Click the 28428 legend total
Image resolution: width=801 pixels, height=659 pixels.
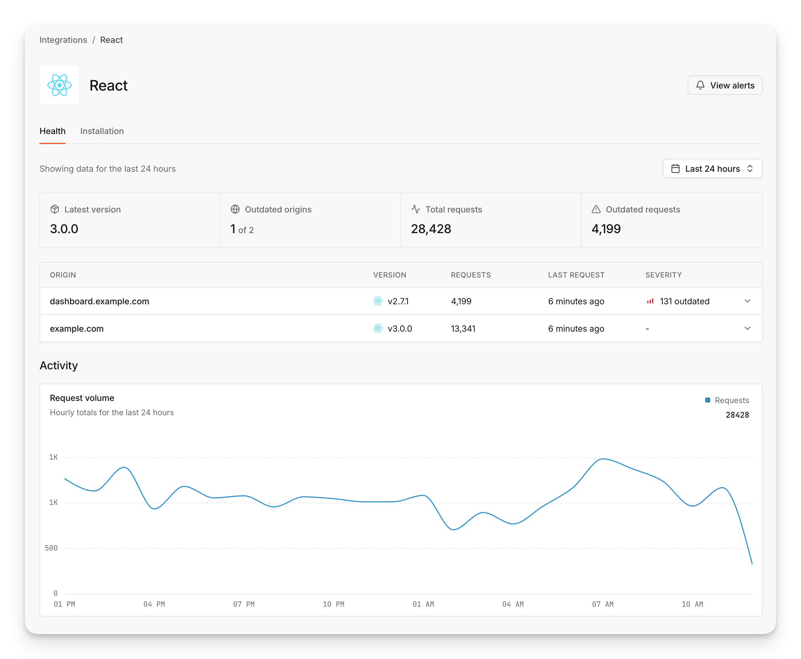click(737, 415)
